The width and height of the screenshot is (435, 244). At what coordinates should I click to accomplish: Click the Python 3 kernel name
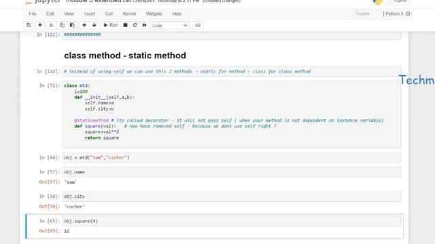(394, 14)
